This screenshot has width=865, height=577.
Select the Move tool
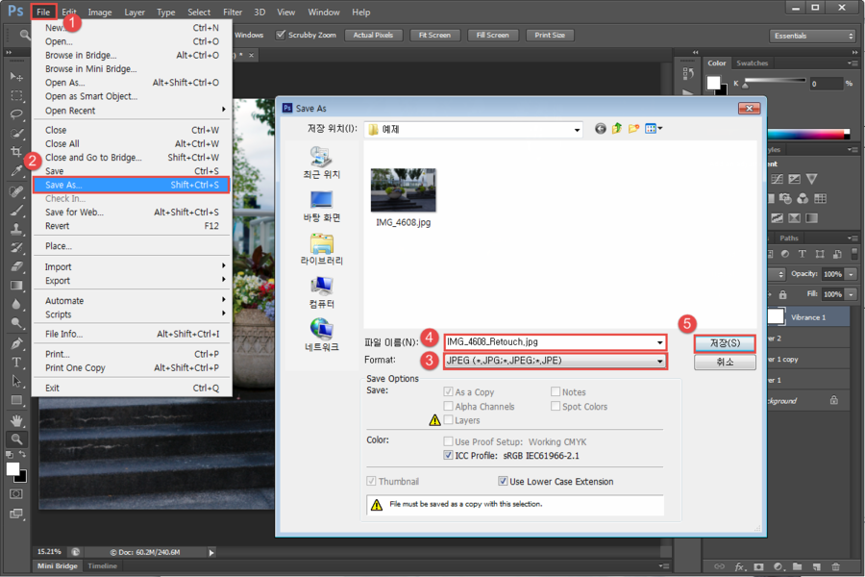[x=16, y=76]
